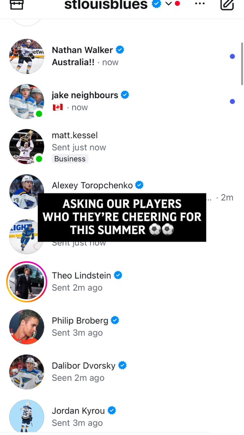Viewport: 244px width, 435px height.
Task: Open the matt.kessel conversation
Action: coord(122,146)
